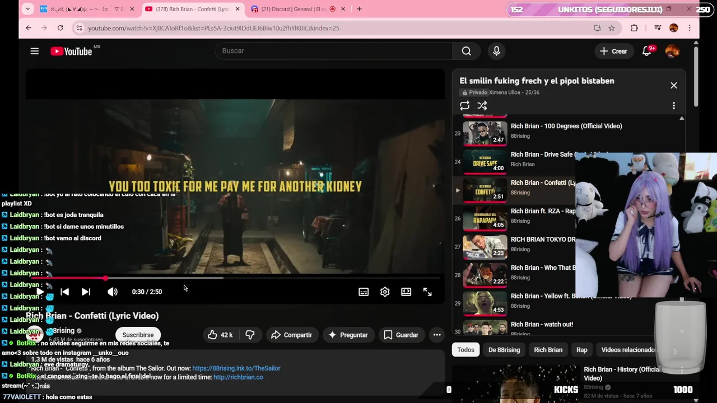Skip to previous video
Screen dimensions: 717x403
(64, 292)
